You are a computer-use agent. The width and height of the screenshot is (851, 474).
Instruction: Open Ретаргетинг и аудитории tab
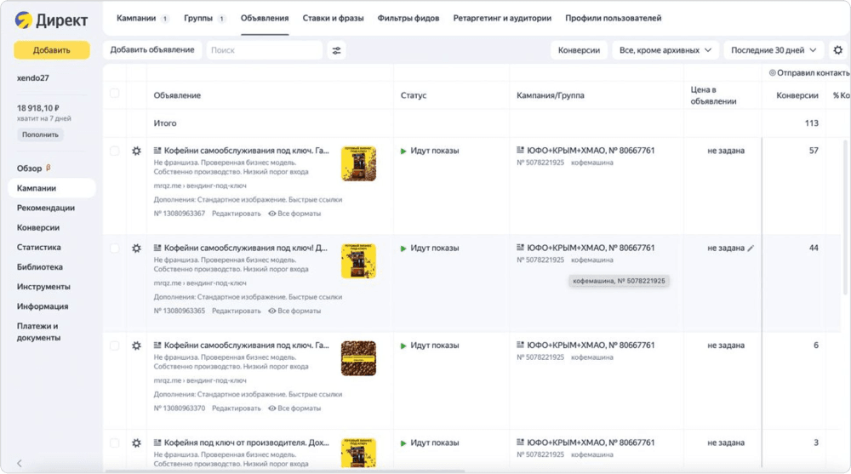(502, 18)
